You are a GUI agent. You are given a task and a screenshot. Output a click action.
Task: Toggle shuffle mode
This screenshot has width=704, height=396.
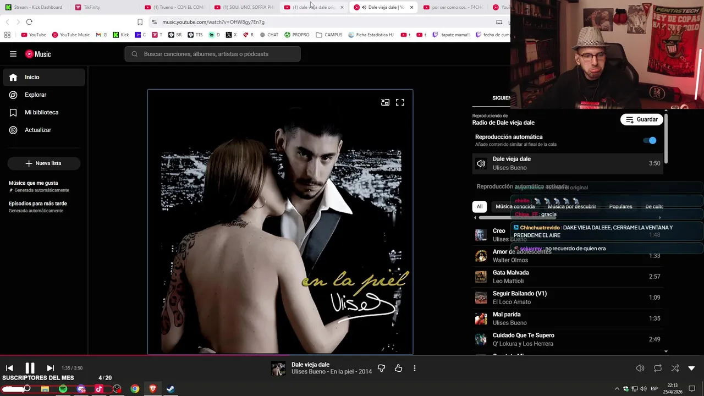(675, 368)
